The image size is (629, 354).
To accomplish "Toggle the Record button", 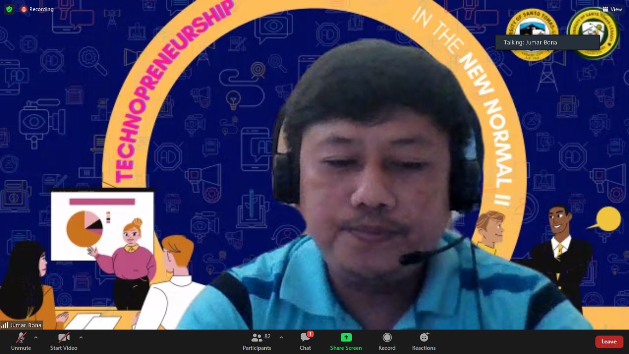I will point(387,342).
